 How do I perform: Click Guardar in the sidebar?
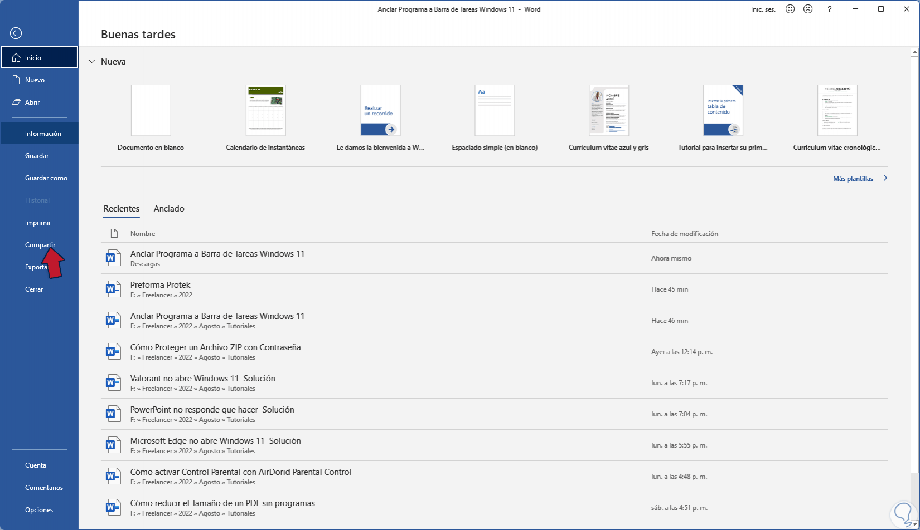coord(40,155)
